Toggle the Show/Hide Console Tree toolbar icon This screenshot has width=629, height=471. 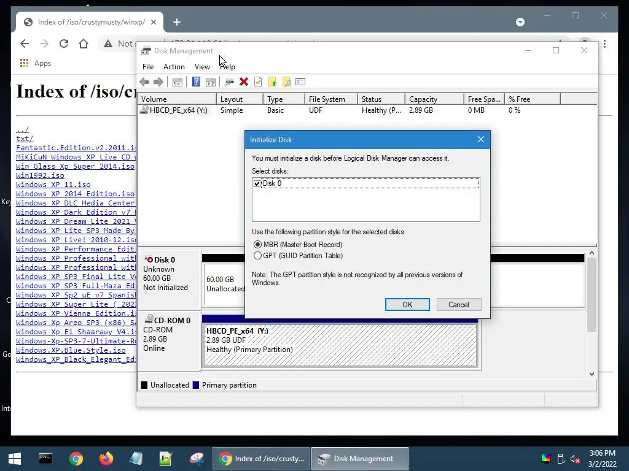178,82
